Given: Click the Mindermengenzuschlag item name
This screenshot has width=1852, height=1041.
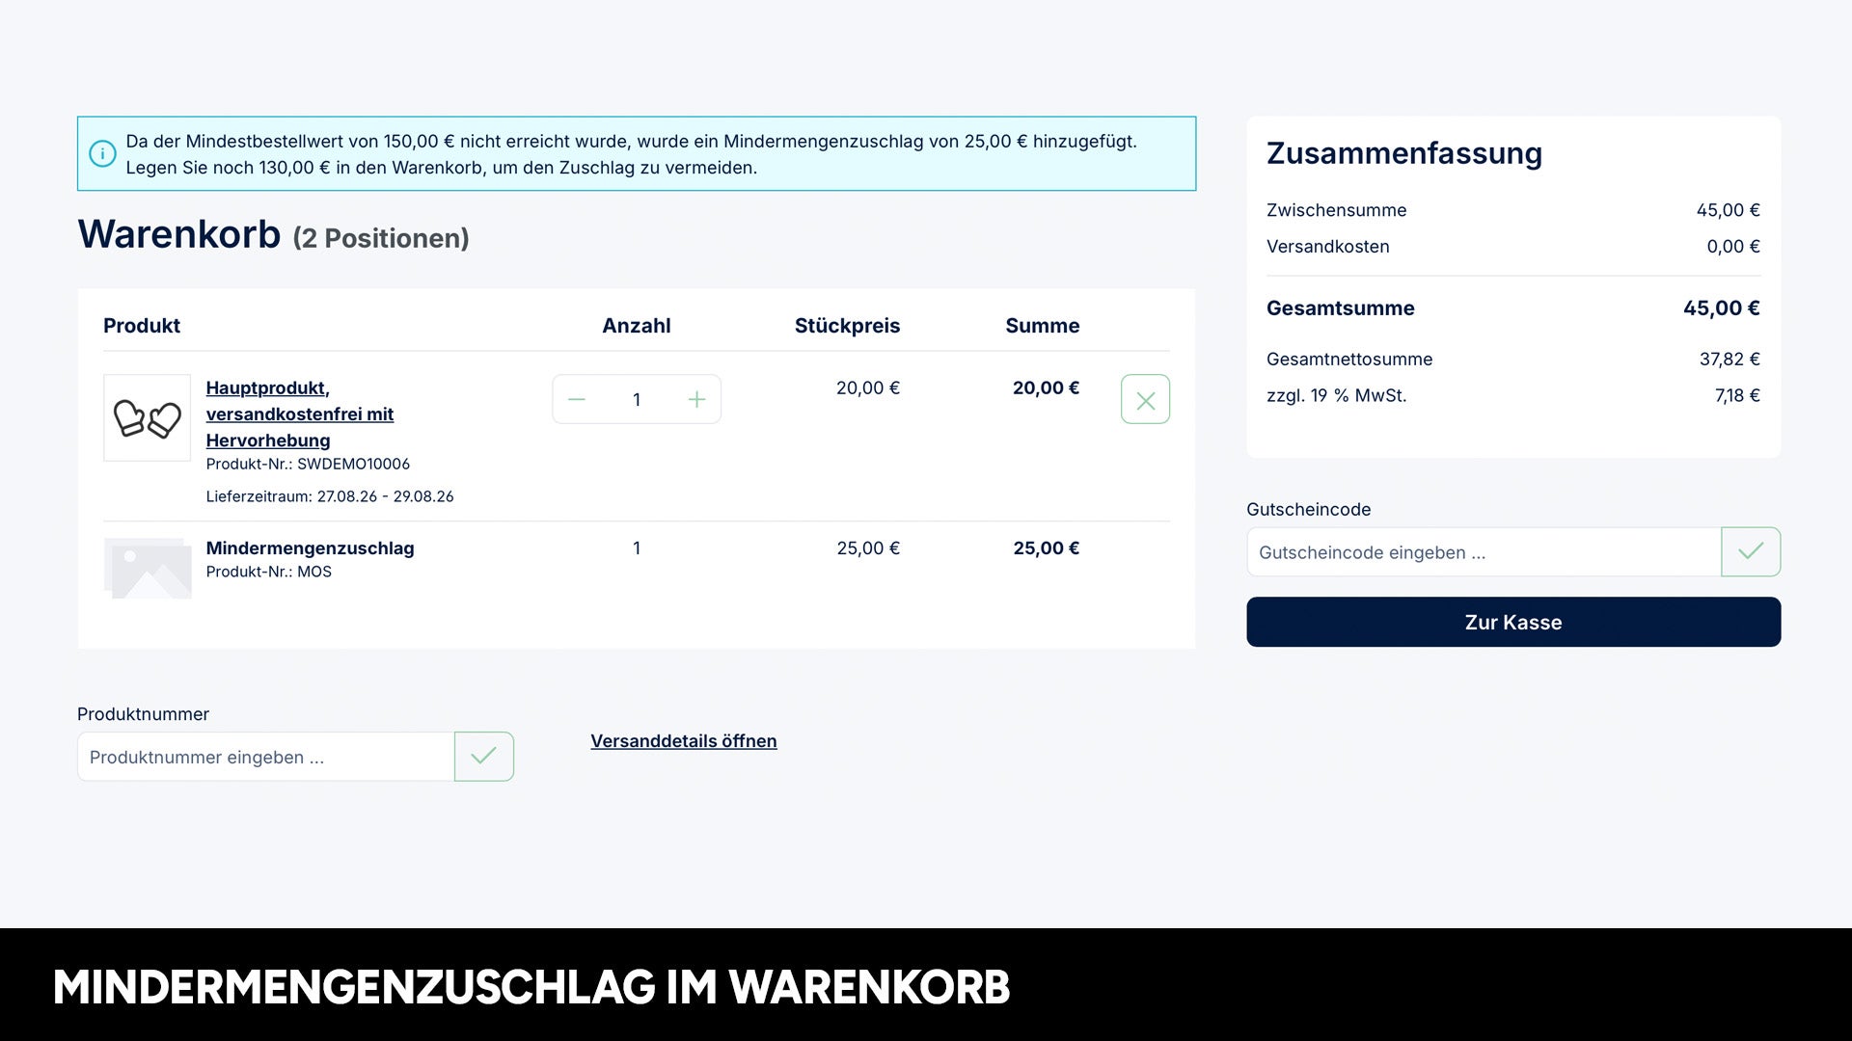Looking at the screenshot, I should [x=310, y=548].
